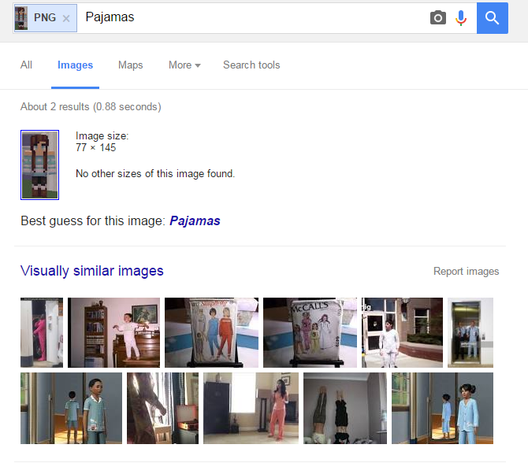
Task: Open the child on bookshelf room image
Action: pyautogui.click(x=113, y=332)
